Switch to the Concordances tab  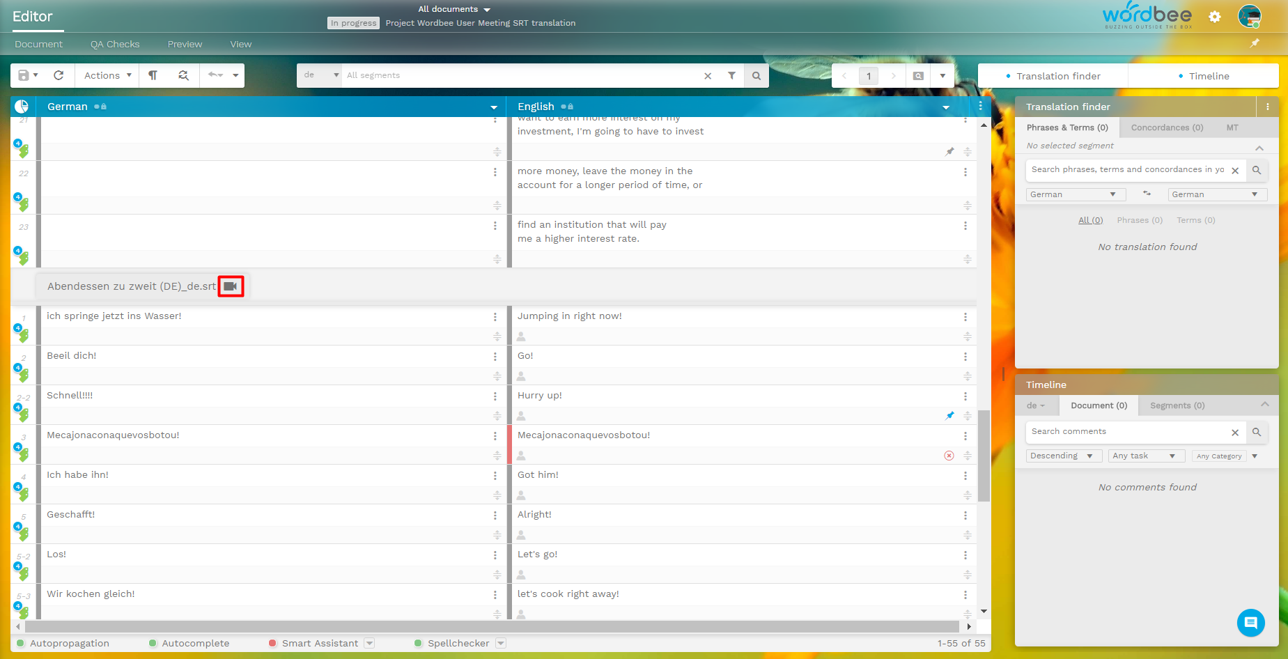(1167, 127)
